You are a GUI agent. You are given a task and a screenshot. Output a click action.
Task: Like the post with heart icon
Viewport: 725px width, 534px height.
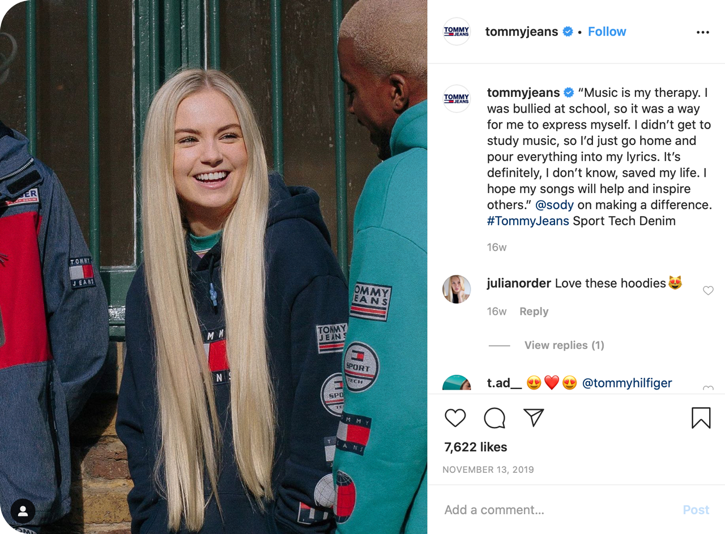pos(455,418)
